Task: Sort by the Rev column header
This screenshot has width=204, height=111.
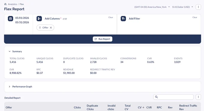Action: (170, 107)
